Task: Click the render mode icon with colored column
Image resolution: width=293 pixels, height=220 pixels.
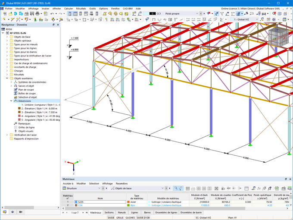Action: pos(81,14)
